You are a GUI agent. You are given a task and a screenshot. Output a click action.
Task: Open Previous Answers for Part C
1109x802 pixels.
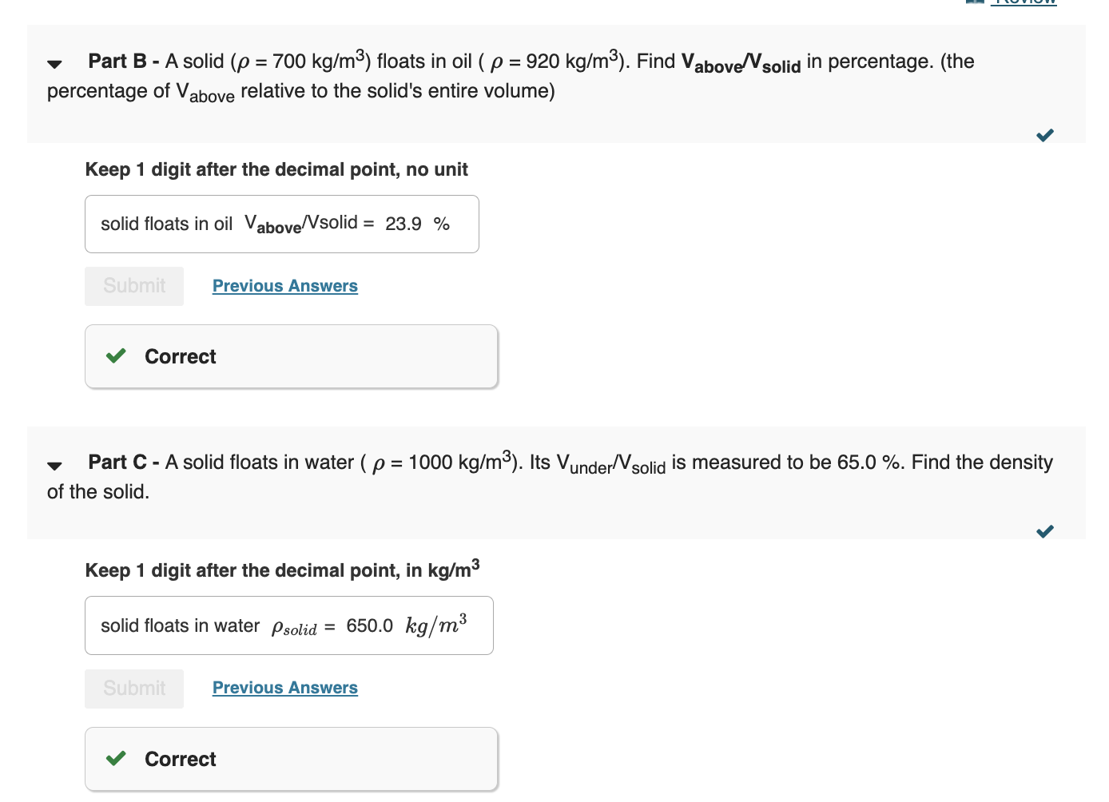(284, 687)
